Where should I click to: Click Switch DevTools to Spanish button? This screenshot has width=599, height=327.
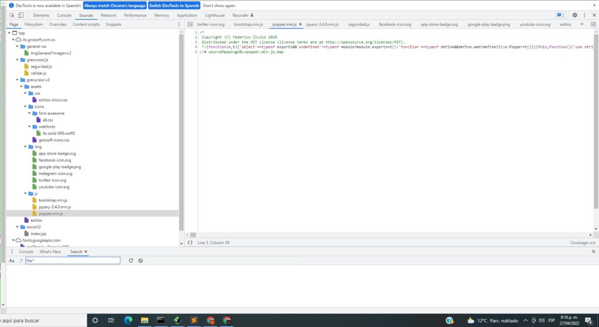(x=174, y=6)
